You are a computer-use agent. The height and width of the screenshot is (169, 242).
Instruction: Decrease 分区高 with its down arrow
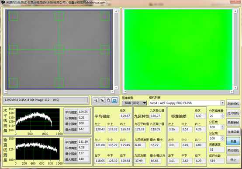point(222,139)
